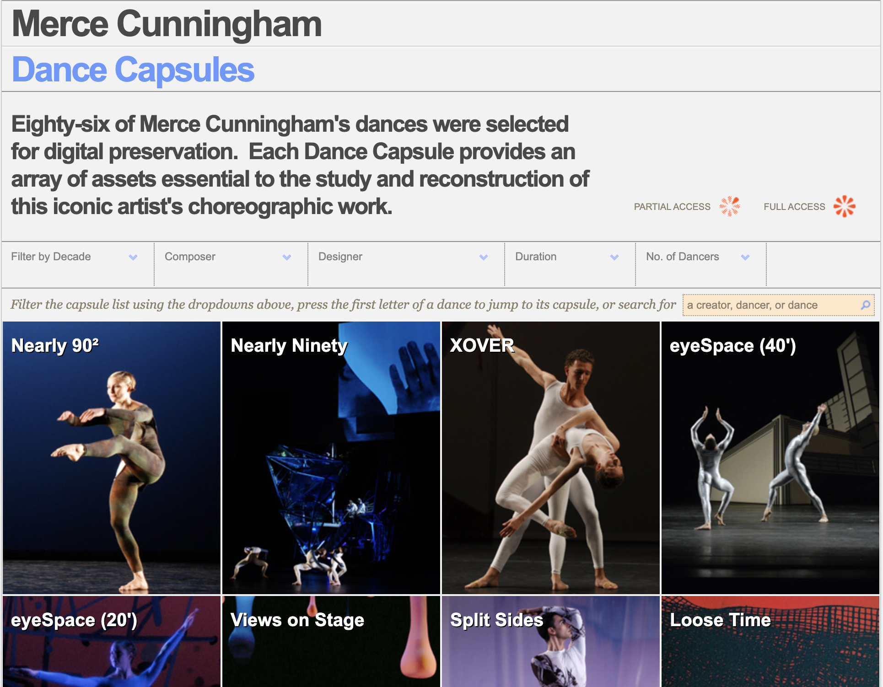Viewport: 883px width, 687px height.
Task: Open the Nearly Ninety capsule
Action: click(331, 458)
